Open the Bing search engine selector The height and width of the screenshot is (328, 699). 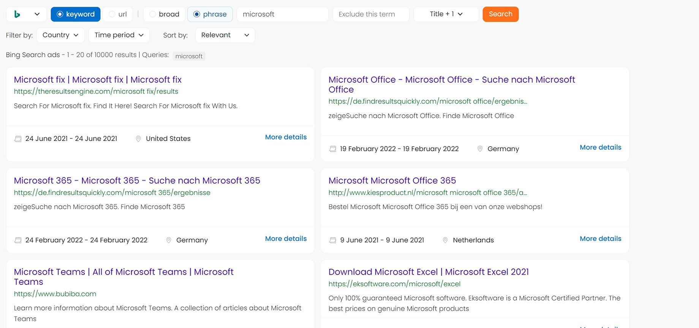[26, 14]
